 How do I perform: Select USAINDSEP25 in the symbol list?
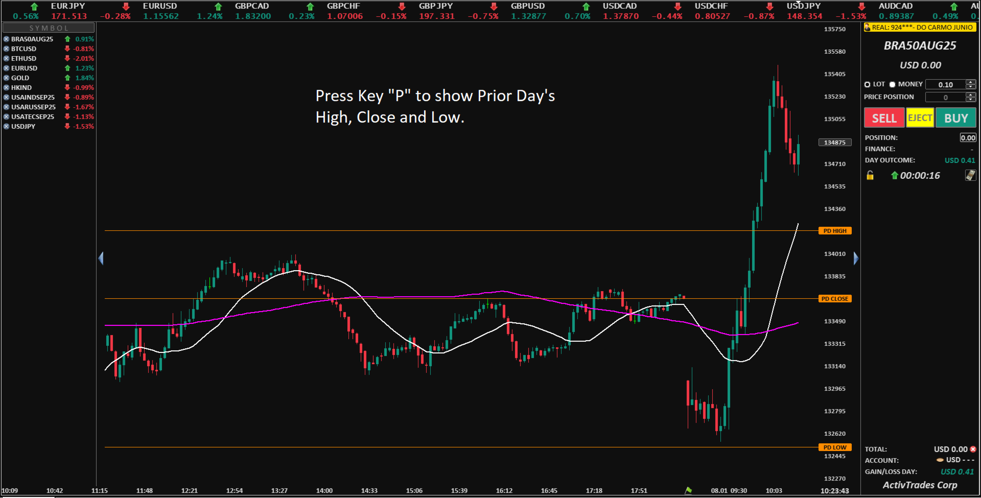pyautogui.click(x=33, y=98)
